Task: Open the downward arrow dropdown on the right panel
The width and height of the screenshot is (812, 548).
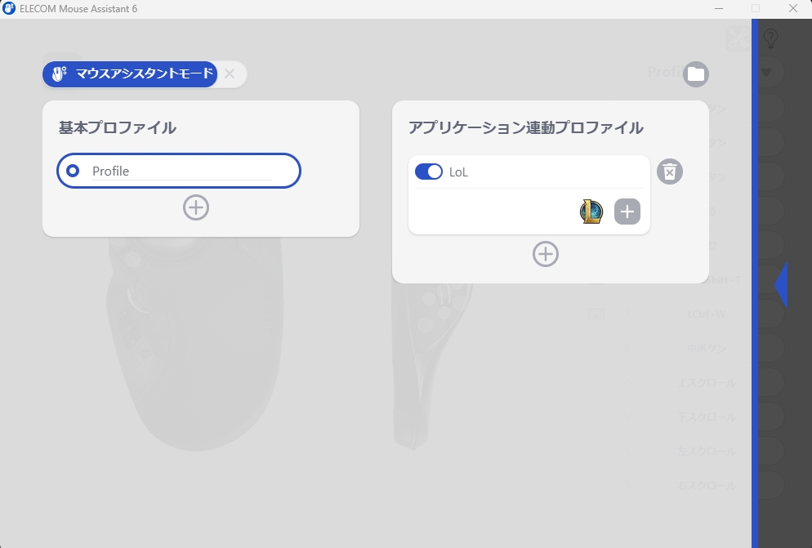Action: coord(767,72)
